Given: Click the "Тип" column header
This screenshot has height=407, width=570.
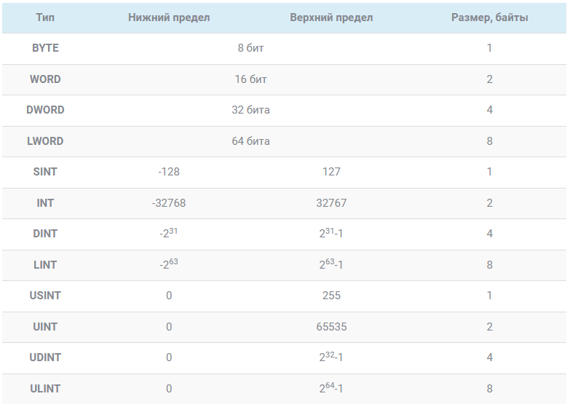Looking at the screenshot, I should pyautogui.click(x=45, y=17).
